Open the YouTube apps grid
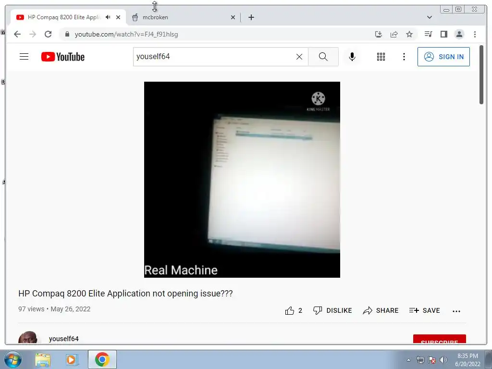This screenshot has height=369, width=492. tap(381, 57)
